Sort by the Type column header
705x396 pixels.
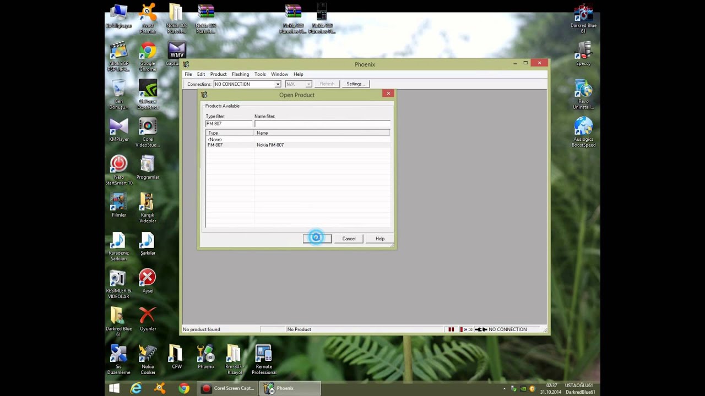[230, 133]
